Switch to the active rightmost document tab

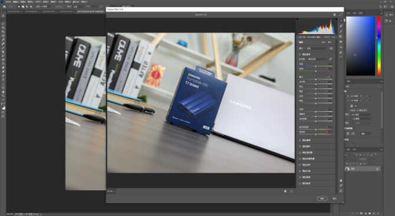click(x=91, y=11)
